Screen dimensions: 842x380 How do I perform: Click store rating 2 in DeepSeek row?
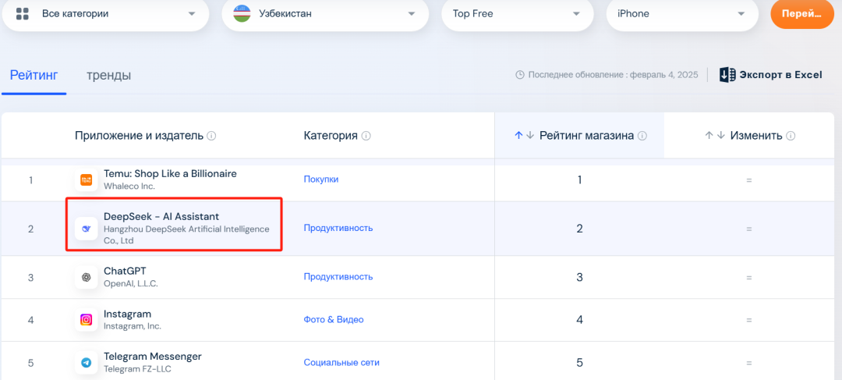[579, 229]
